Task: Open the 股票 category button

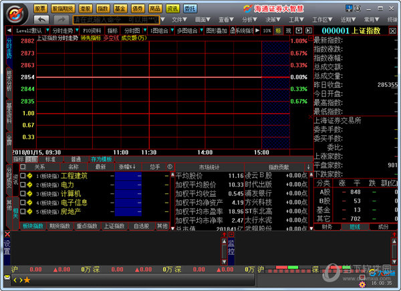Action: [40, 9]
